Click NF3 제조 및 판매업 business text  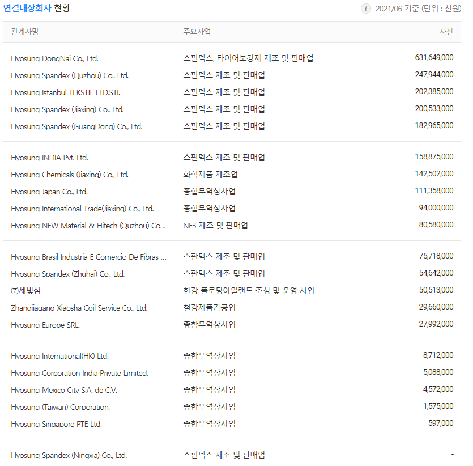215,226
